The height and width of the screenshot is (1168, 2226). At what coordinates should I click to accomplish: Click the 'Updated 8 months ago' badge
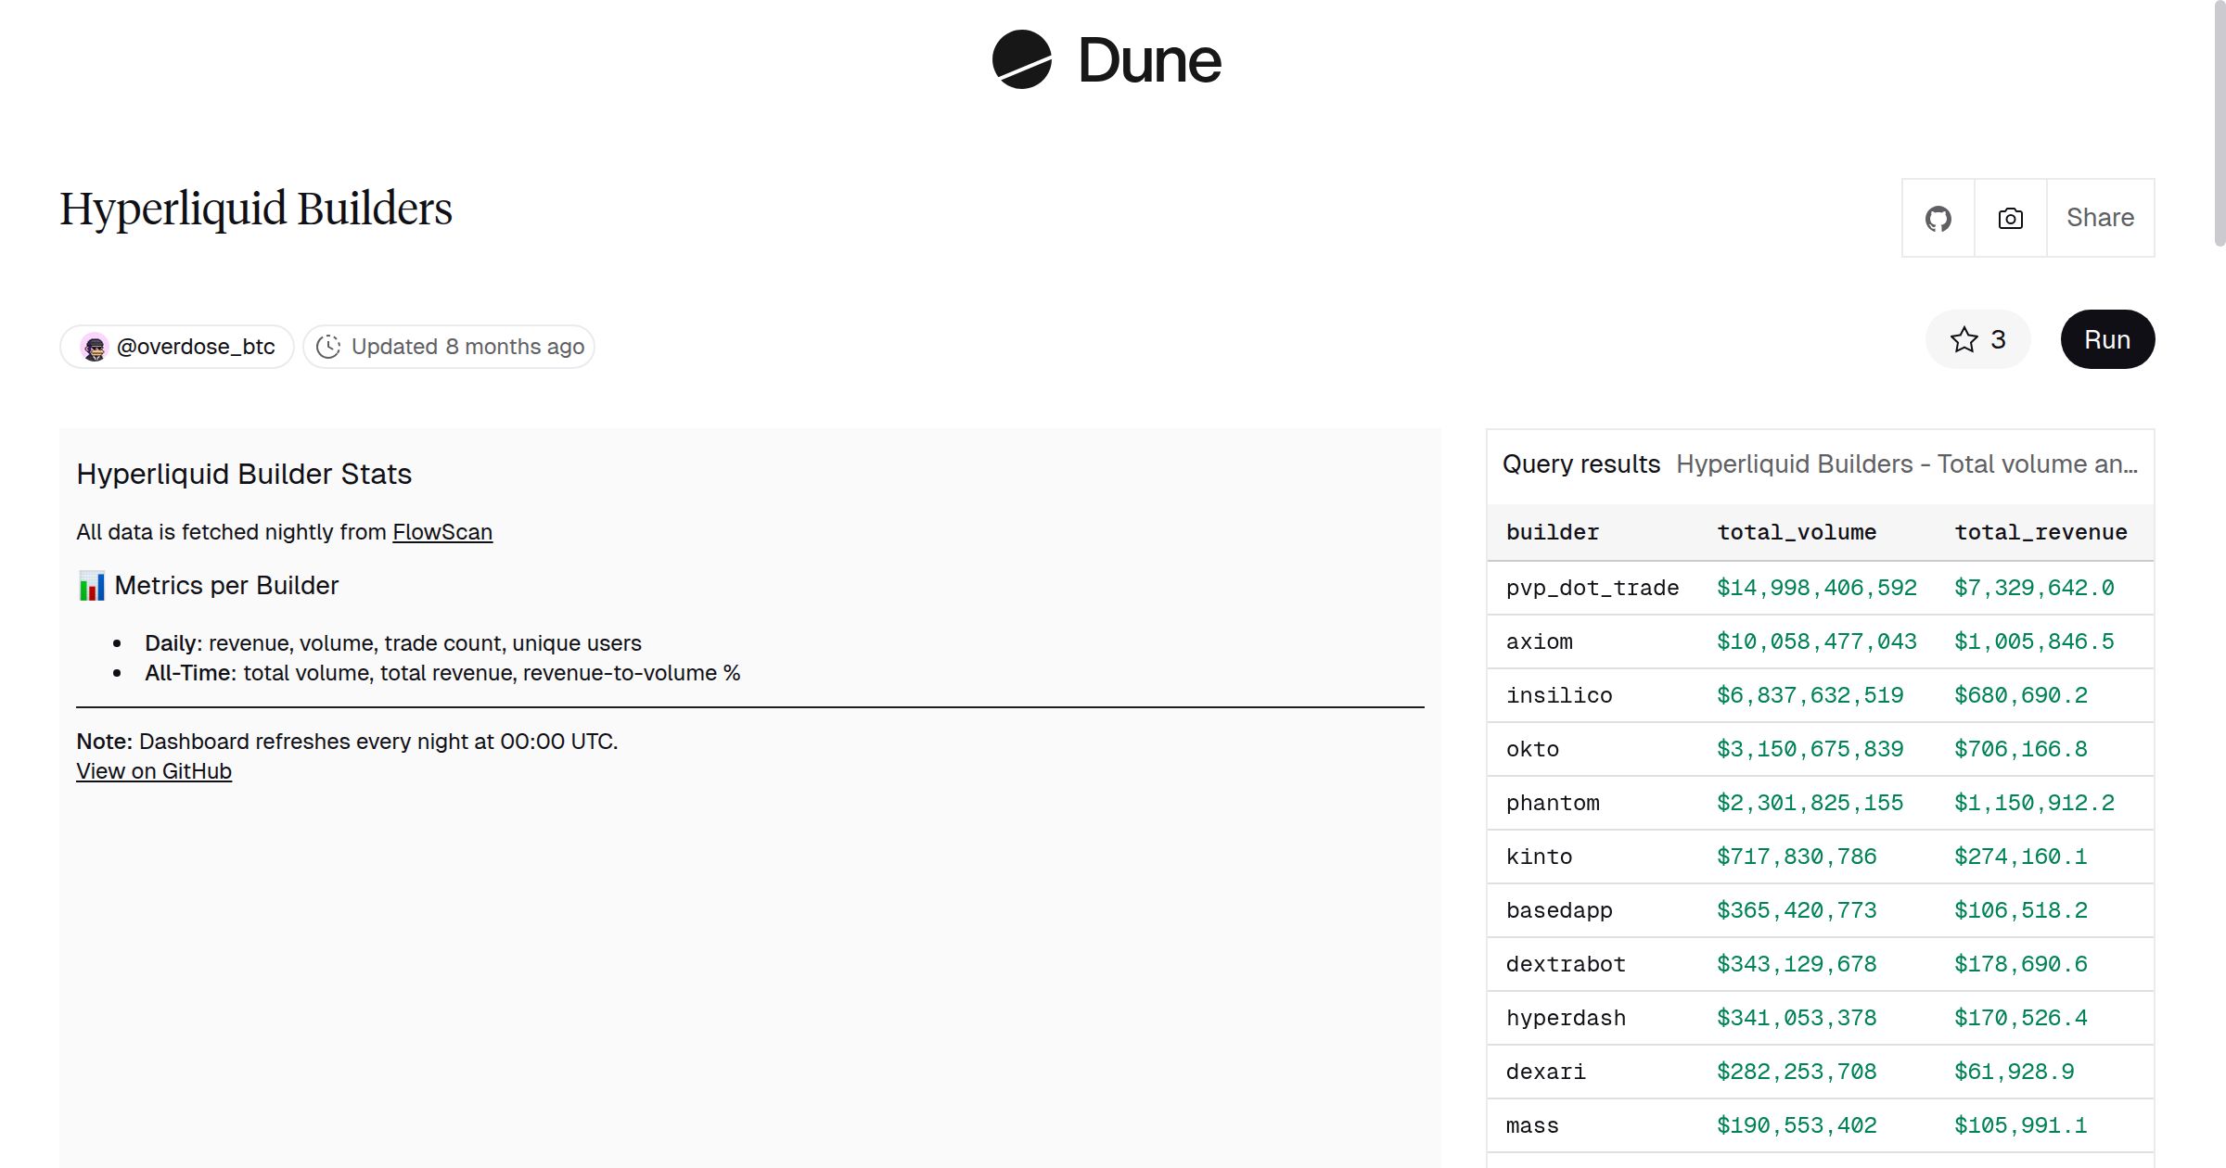pos(449,346)
